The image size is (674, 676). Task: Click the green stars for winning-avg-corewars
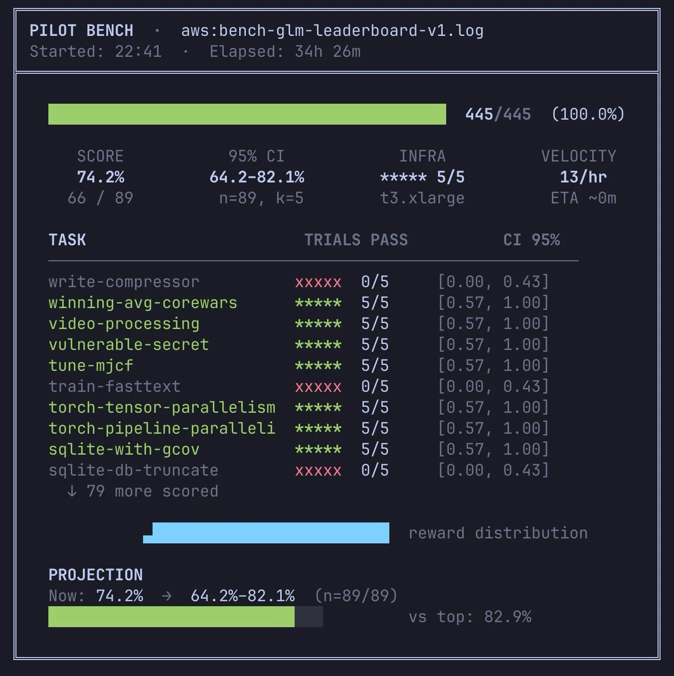[x=318, y=303]
